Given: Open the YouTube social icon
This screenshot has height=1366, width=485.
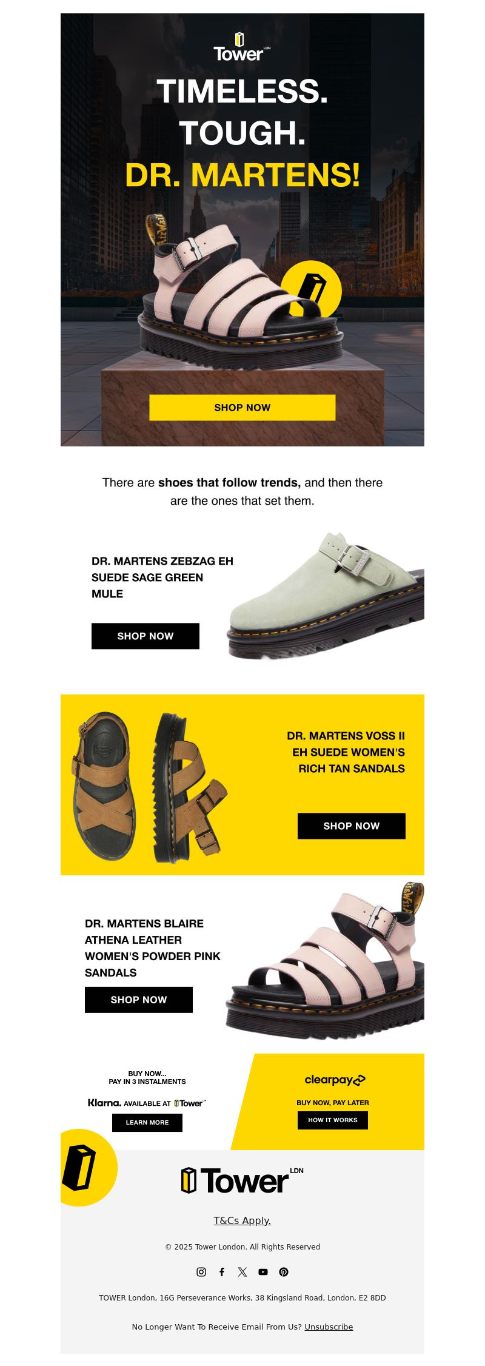Looking at the screenshot, I should pos(263,1272).
